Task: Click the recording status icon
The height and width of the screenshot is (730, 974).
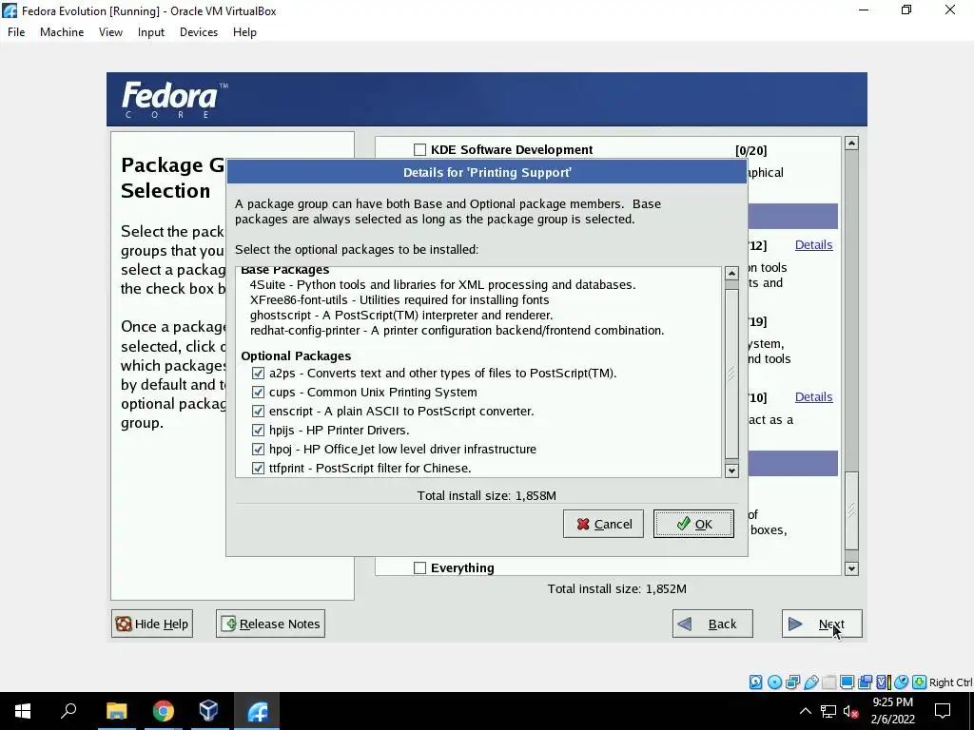Action: 865,682
